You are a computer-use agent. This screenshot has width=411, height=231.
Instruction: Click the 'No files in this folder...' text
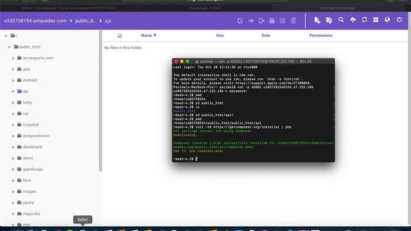pyautogui.click(x=124, y=47)
